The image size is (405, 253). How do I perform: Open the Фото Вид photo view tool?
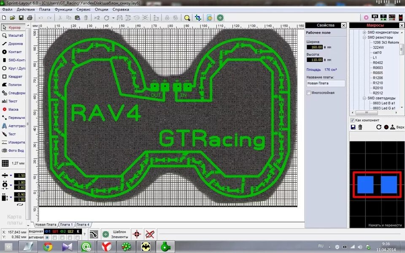[x=13, y=151]
